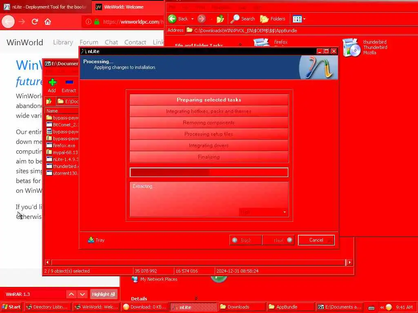
Task: Click 7-Zip horizontal scrollbar left arrow
Action: [x=47, y=262]
